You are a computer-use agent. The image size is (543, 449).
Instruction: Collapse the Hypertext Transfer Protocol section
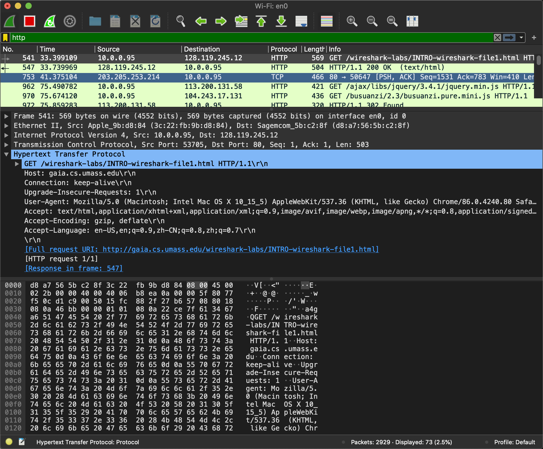click(x=6, y=154)
